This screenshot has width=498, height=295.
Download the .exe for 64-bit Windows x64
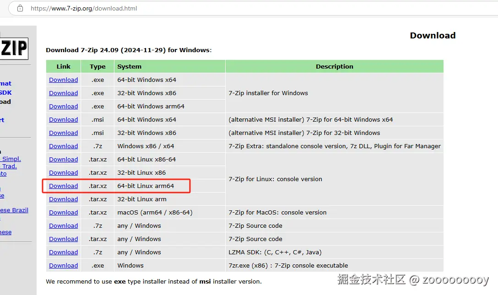coord(64,80)
